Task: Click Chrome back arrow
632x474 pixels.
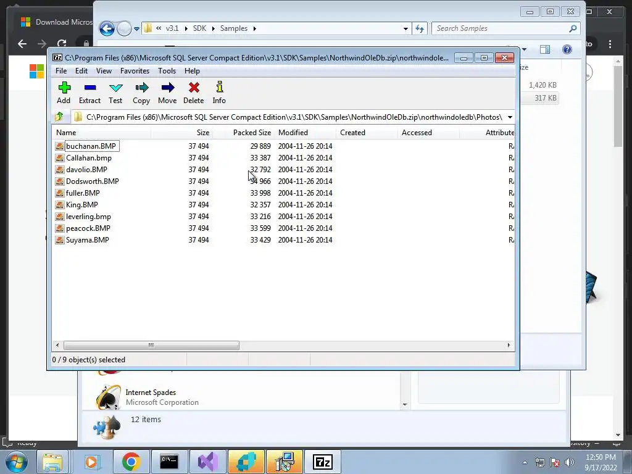Action: (22, 44)
